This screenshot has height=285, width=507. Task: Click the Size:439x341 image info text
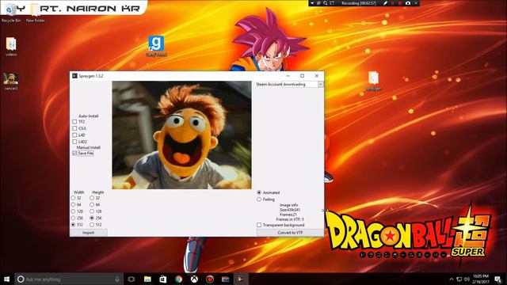click(x=290, y=210)
